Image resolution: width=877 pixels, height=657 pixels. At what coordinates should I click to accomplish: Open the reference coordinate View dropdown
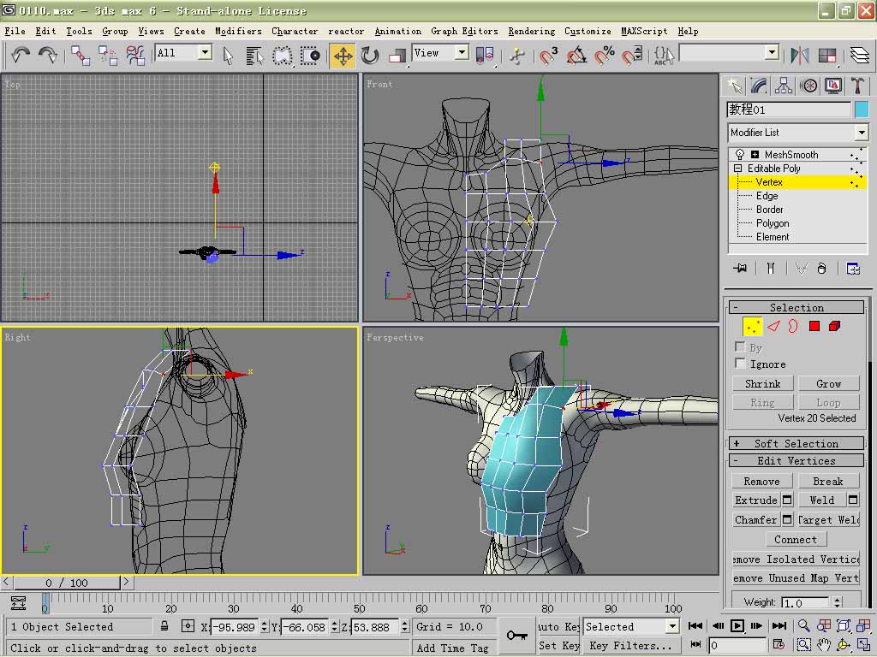coord(462,52)
